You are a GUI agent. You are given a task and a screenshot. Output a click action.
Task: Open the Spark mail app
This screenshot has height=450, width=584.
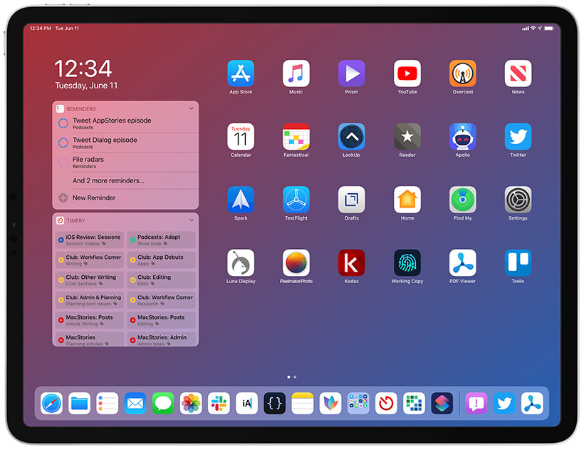click(241, 200)
